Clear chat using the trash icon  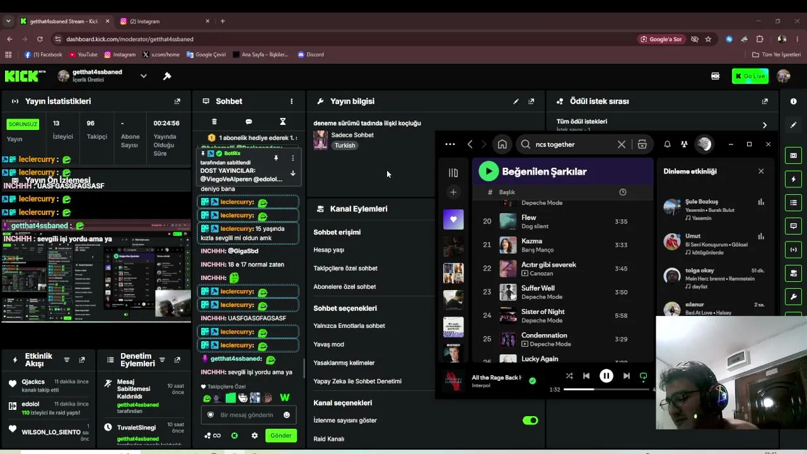pyautogui.click(x=214, y=122)
